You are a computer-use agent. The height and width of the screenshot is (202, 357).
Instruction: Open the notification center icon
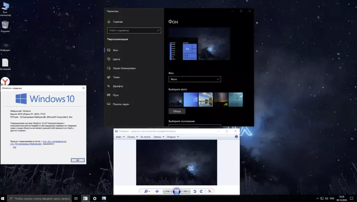tap(352, 199)
